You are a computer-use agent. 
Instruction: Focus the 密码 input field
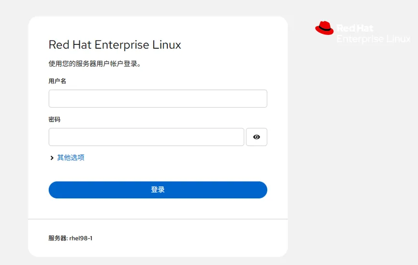pos(146,137)
